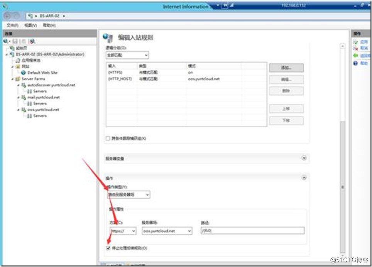Collapse the mail.yuntcloud.net node arrow
Screen dimensions: 372x267
click(x=18, y=98)
